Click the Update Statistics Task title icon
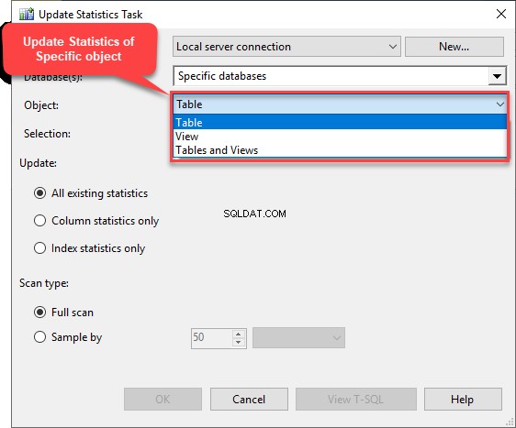The image size is (516, 428). (27, 14)
